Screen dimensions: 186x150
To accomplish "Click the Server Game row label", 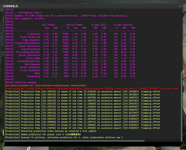I will (33, 58).
